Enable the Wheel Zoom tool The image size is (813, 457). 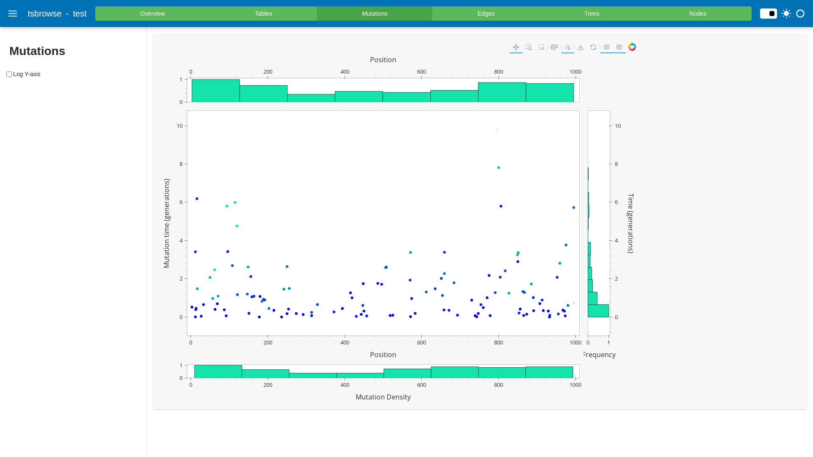(554, 47)
